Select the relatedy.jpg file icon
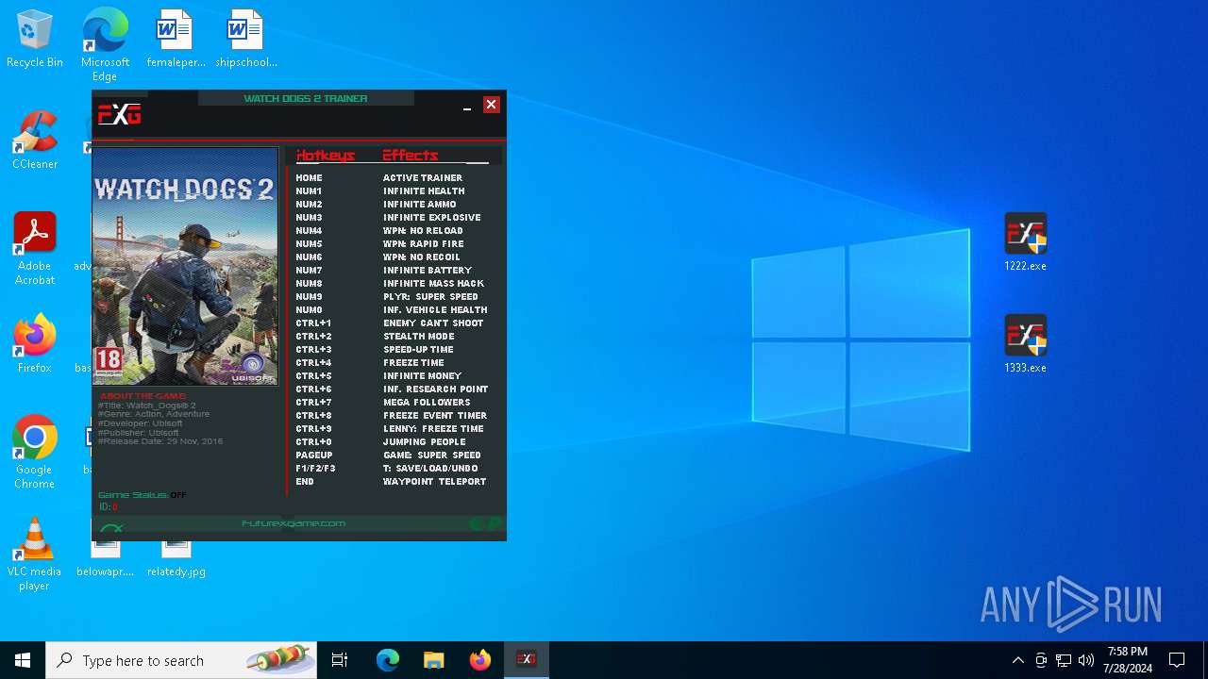Viewport: 1208px width, 679px height. (x=176, y=558)
